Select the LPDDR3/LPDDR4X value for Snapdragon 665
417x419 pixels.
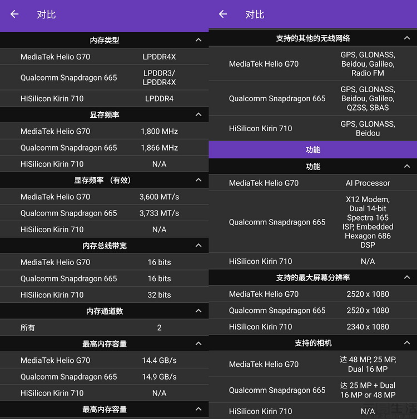pyautogui.click(x=160, y=77)
